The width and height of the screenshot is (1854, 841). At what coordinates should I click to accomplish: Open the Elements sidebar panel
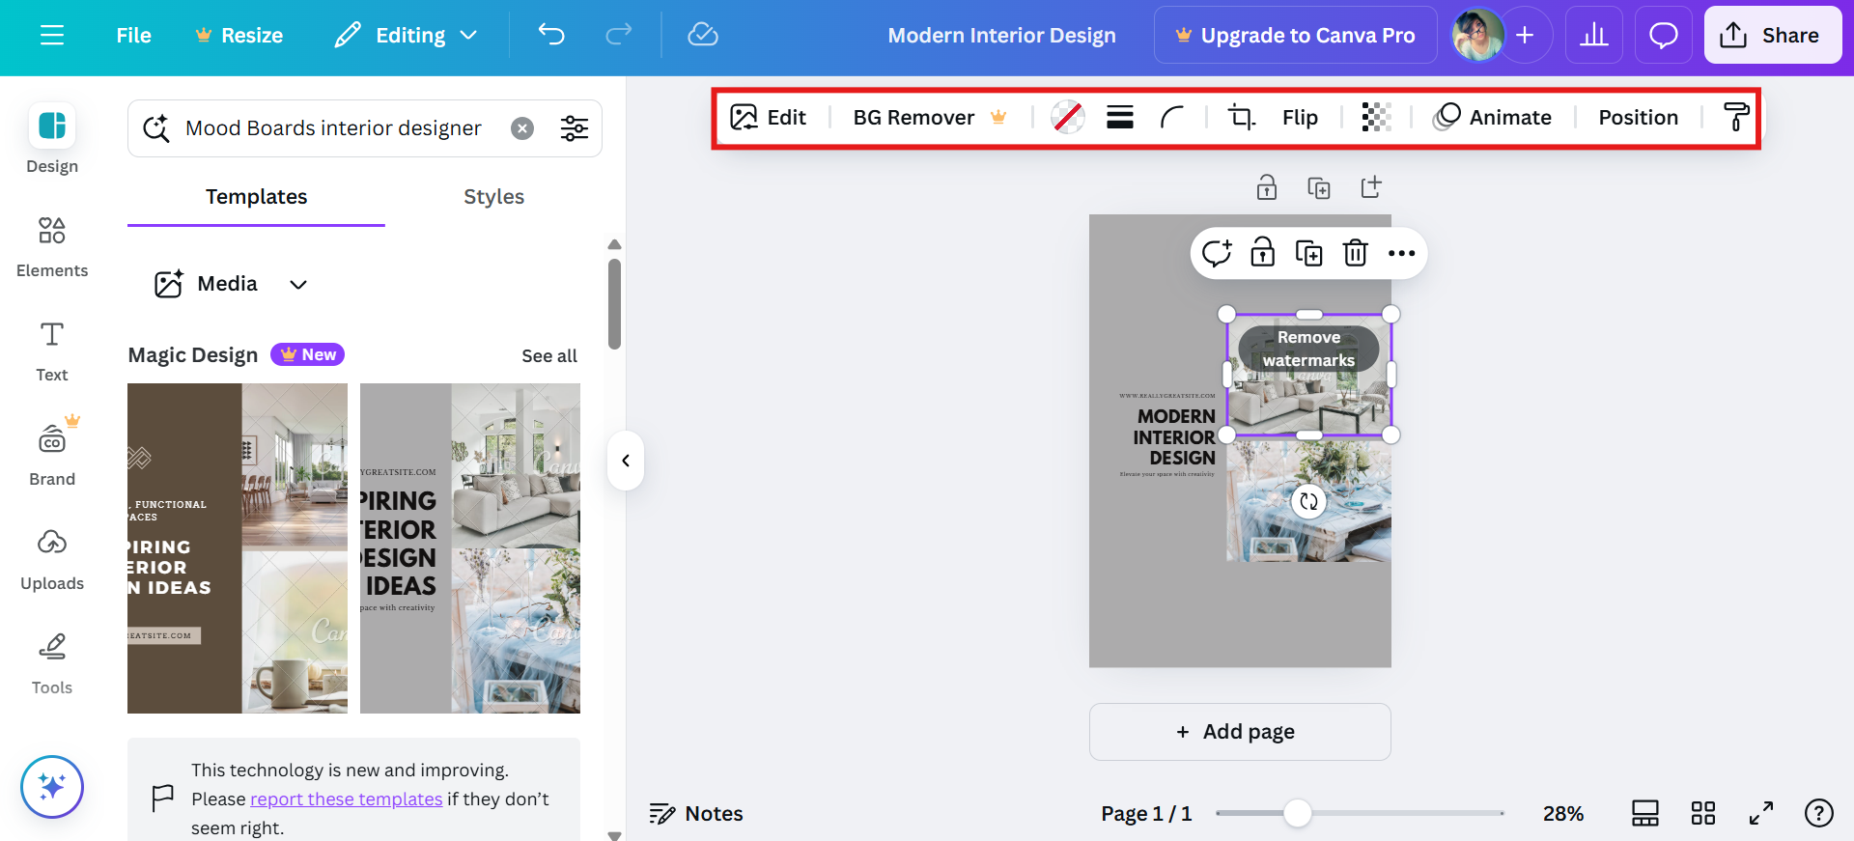(52, 247)
